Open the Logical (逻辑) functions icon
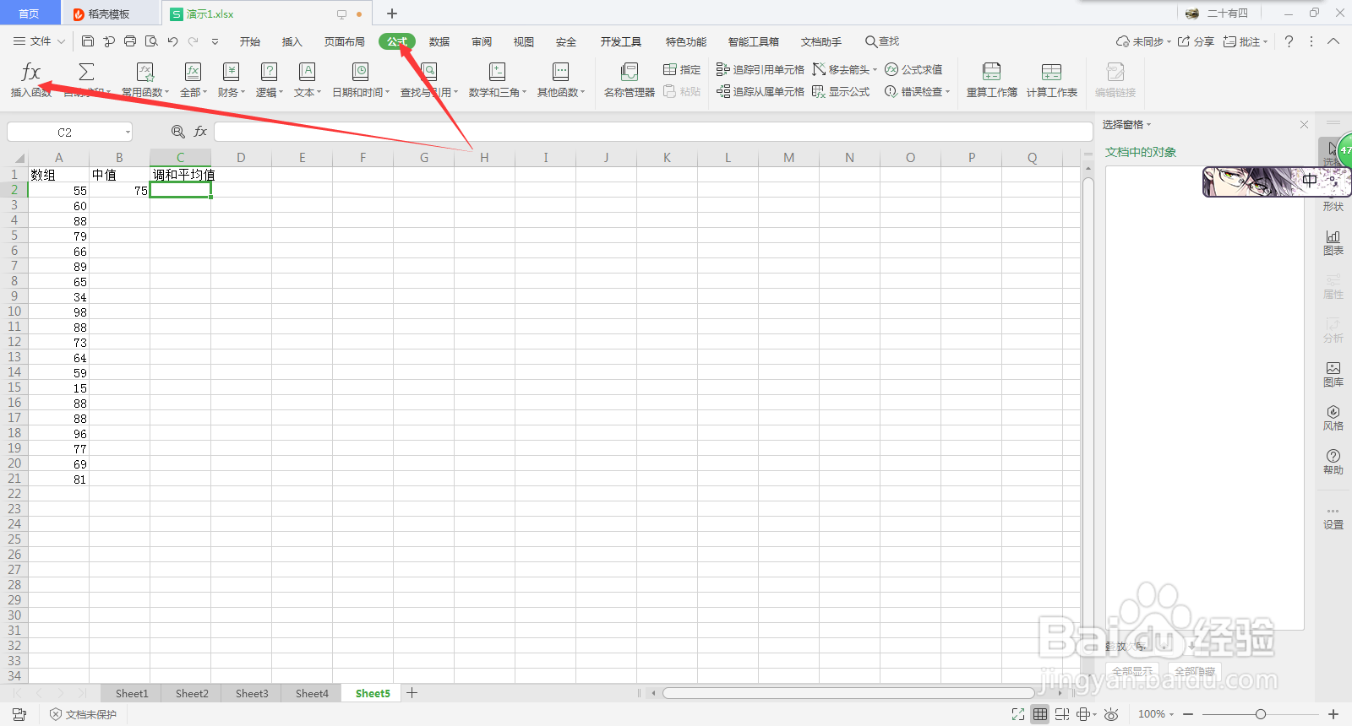 click(x=269, y=72)
